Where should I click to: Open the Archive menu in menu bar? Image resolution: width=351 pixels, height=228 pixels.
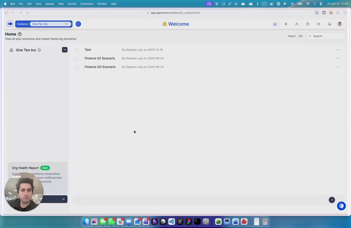[x=72, y=4]
